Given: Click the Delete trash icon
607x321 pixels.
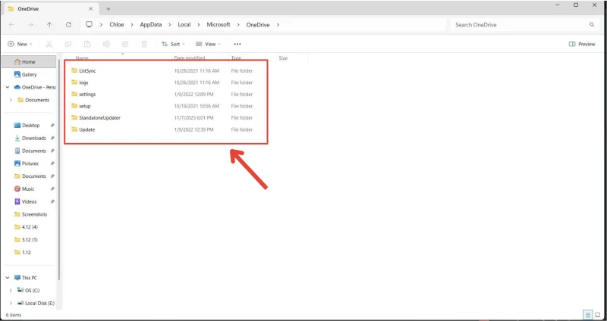Looking at the screenshot, I should 144,44.
